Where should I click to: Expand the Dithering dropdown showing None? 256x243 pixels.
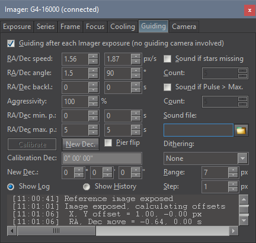(242, 158)
